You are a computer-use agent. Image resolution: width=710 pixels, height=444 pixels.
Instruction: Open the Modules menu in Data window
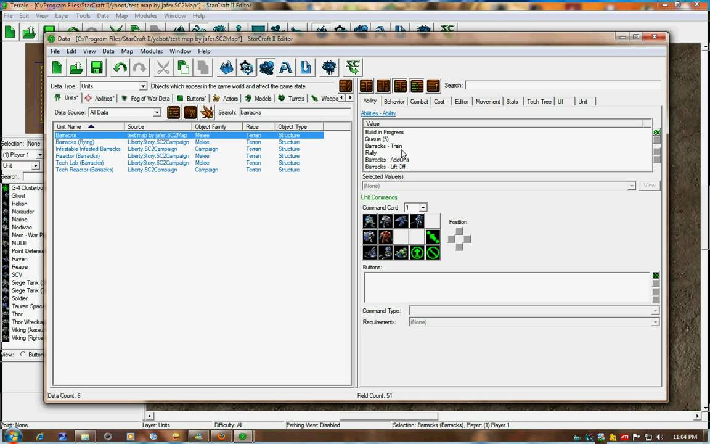(151, 51)
